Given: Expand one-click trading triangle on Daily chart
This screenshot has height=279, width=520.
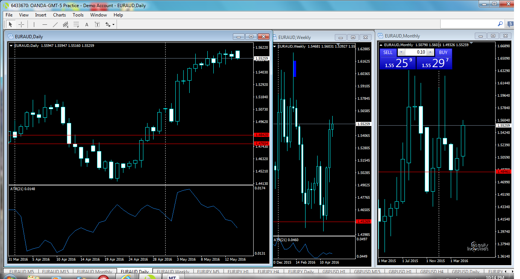Looking at the screenshot, I should point(11,45).
